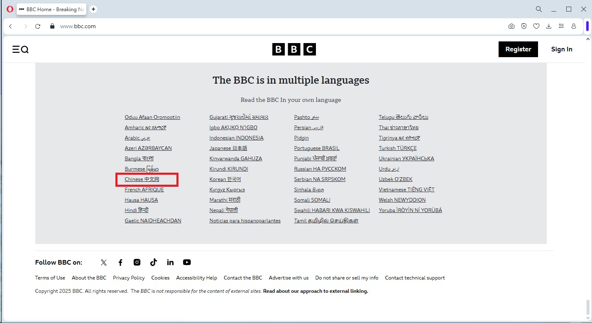Viewport: 592px width, 323px height.
Task: Select Portuguese BRASIL language link
Action: tap(317, 148)
